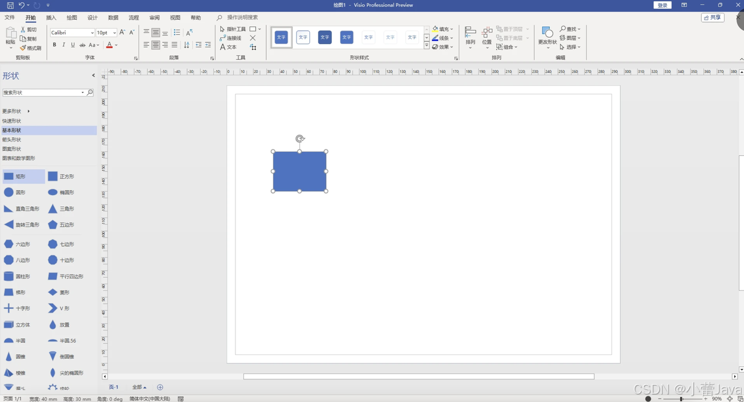This screenshot has width=744, height=402.
Task: Switch to the Review (审阅) tab
Action: coord(155,18)
